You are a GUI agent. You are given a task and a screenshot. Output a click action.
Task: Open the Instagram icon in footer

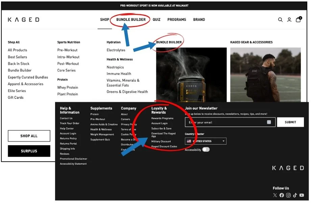click(288, 195)
